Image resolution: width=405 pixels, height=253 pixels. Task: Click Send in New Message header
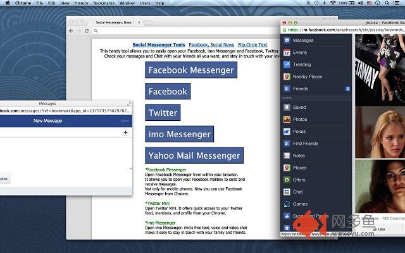pos(125,121)
